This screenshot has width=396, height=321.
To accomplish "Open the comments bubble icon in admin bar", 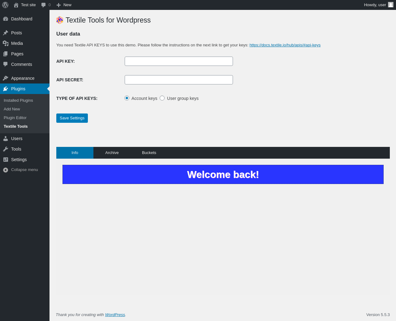I will pyautogui.click(x=44, y=5).
